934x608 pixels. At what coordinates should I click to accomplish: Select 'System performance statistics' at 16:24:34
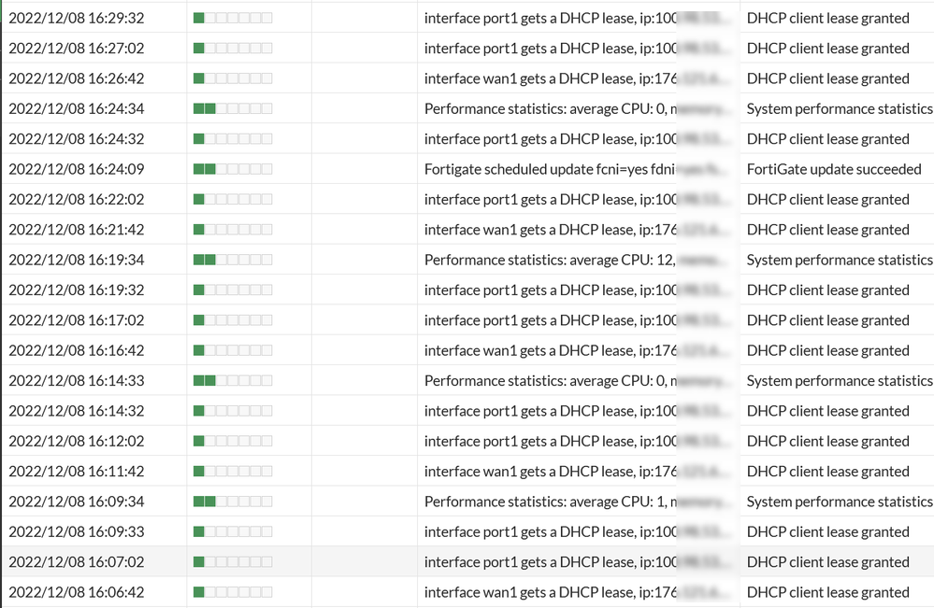click(x=839, y=108)
